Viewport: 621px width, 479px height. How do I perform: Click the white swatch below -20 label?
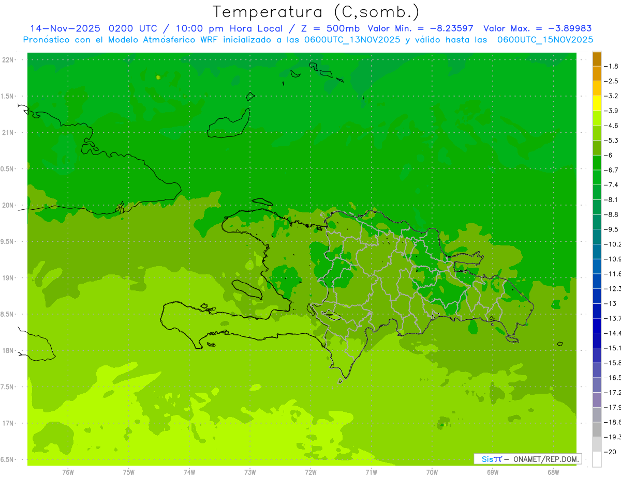click(597, 459)
